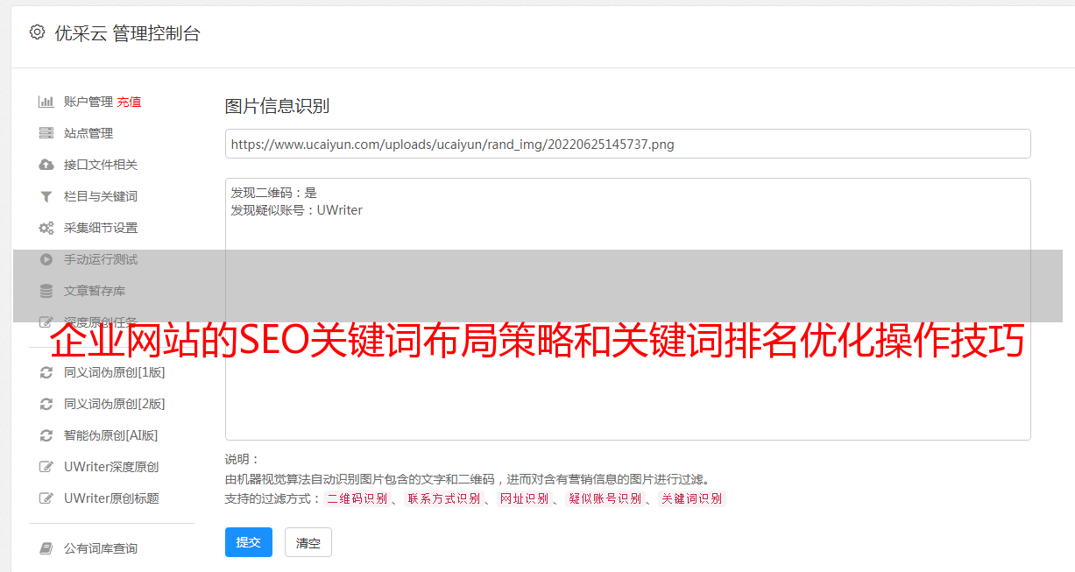Click the 关键词识别 filter tag
The image size is (1075, 572).
(692, 498)
